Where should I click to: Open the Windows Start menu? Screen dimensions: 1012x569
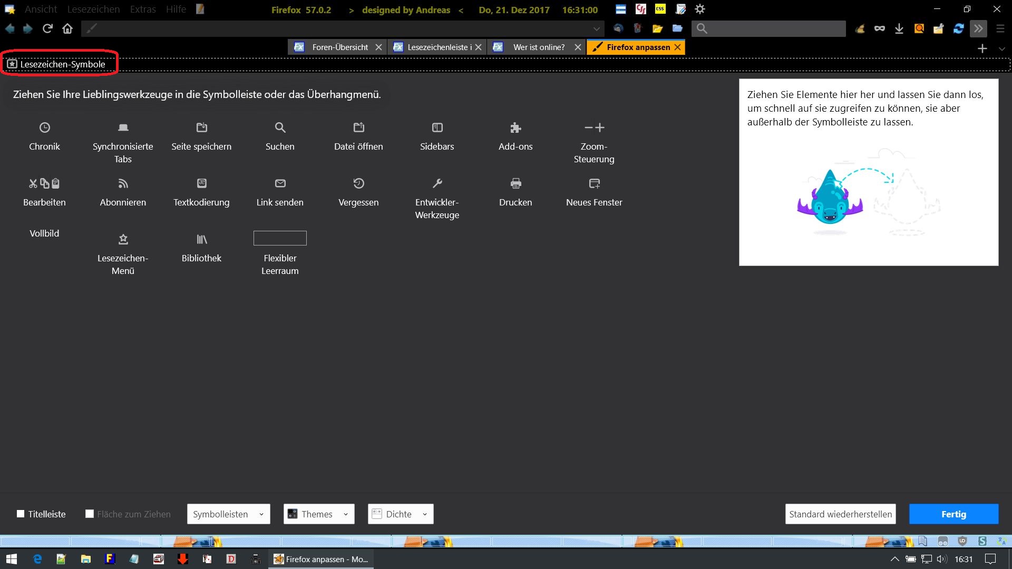(12, 559)
